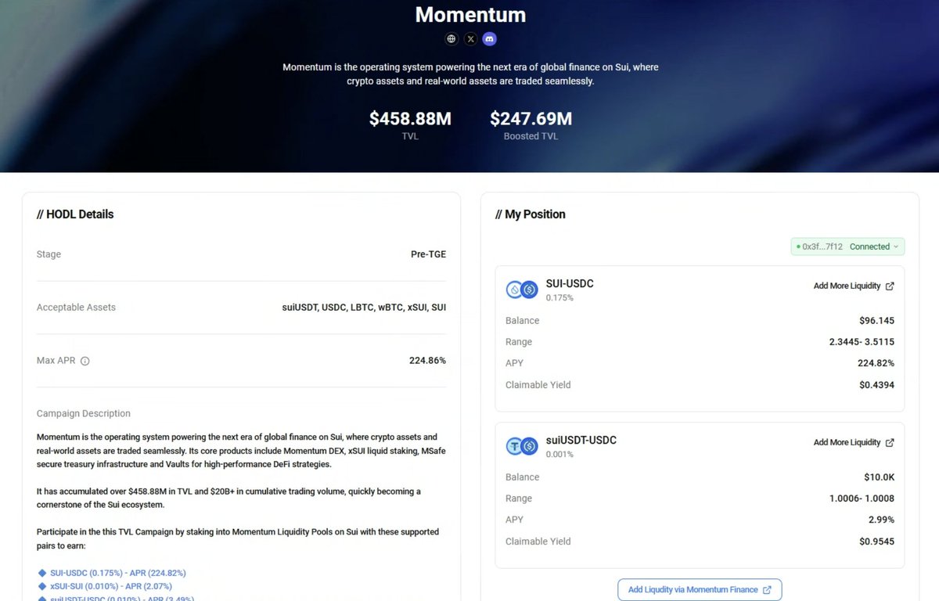The height and width of the screenshot is (601, 939).
Task: Click Max APR info icon
Action: coord(85,361)
